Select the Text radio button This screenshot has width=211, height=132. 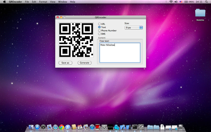99,27
